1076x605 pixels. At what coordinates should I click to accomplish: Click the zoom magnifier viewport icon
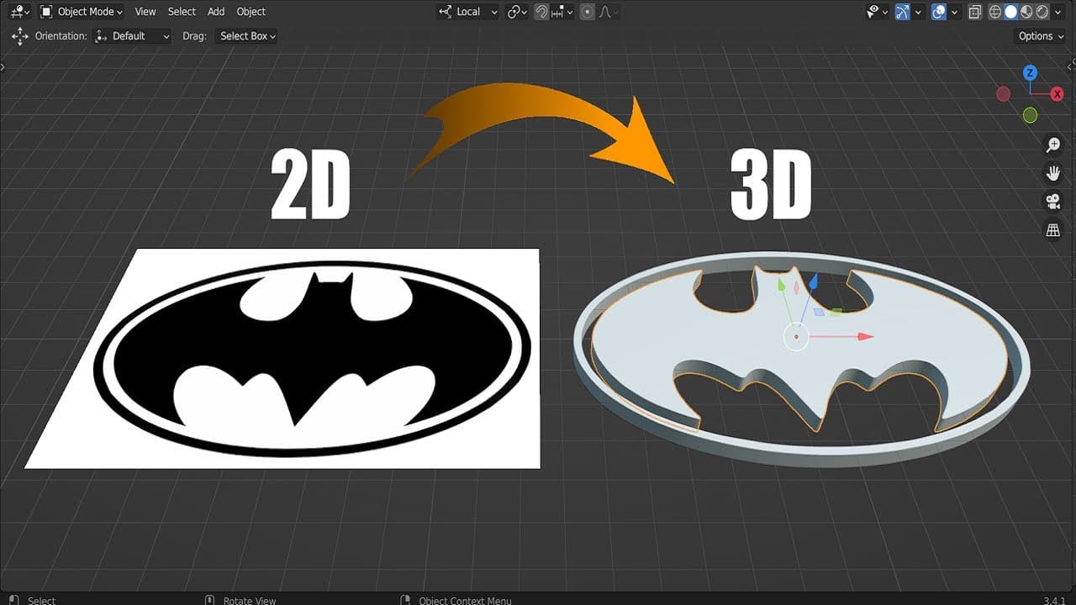tap(1052, 145)
